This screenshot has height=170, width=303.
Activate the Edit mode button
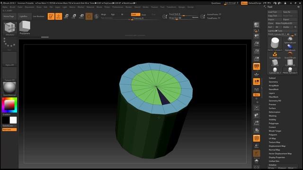coord(51,17)
